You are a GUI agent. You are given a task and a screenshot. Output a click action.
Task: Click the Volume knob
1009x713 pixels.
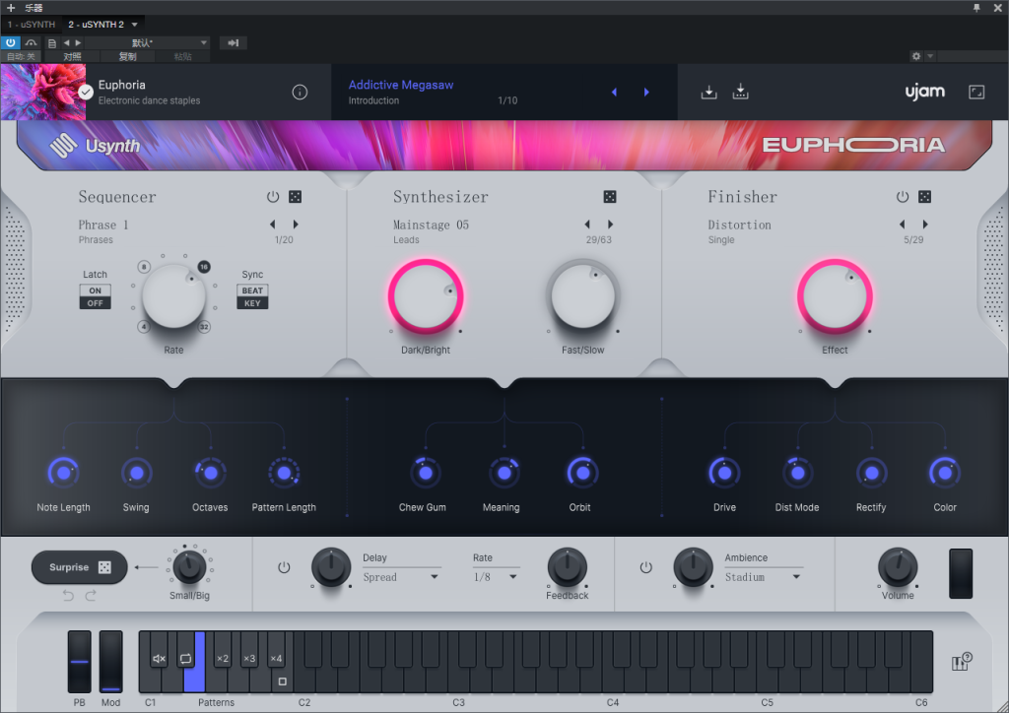tap(898, 567)
